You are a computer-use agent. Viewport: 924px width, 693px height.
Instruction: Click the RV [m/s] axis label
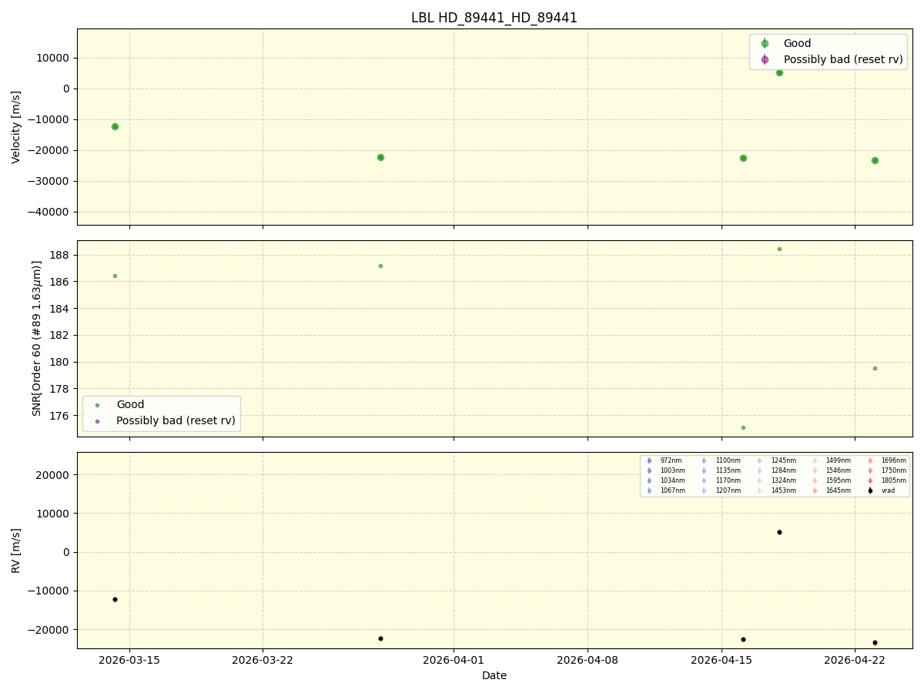pyautogui.click(x=16, y=551)
